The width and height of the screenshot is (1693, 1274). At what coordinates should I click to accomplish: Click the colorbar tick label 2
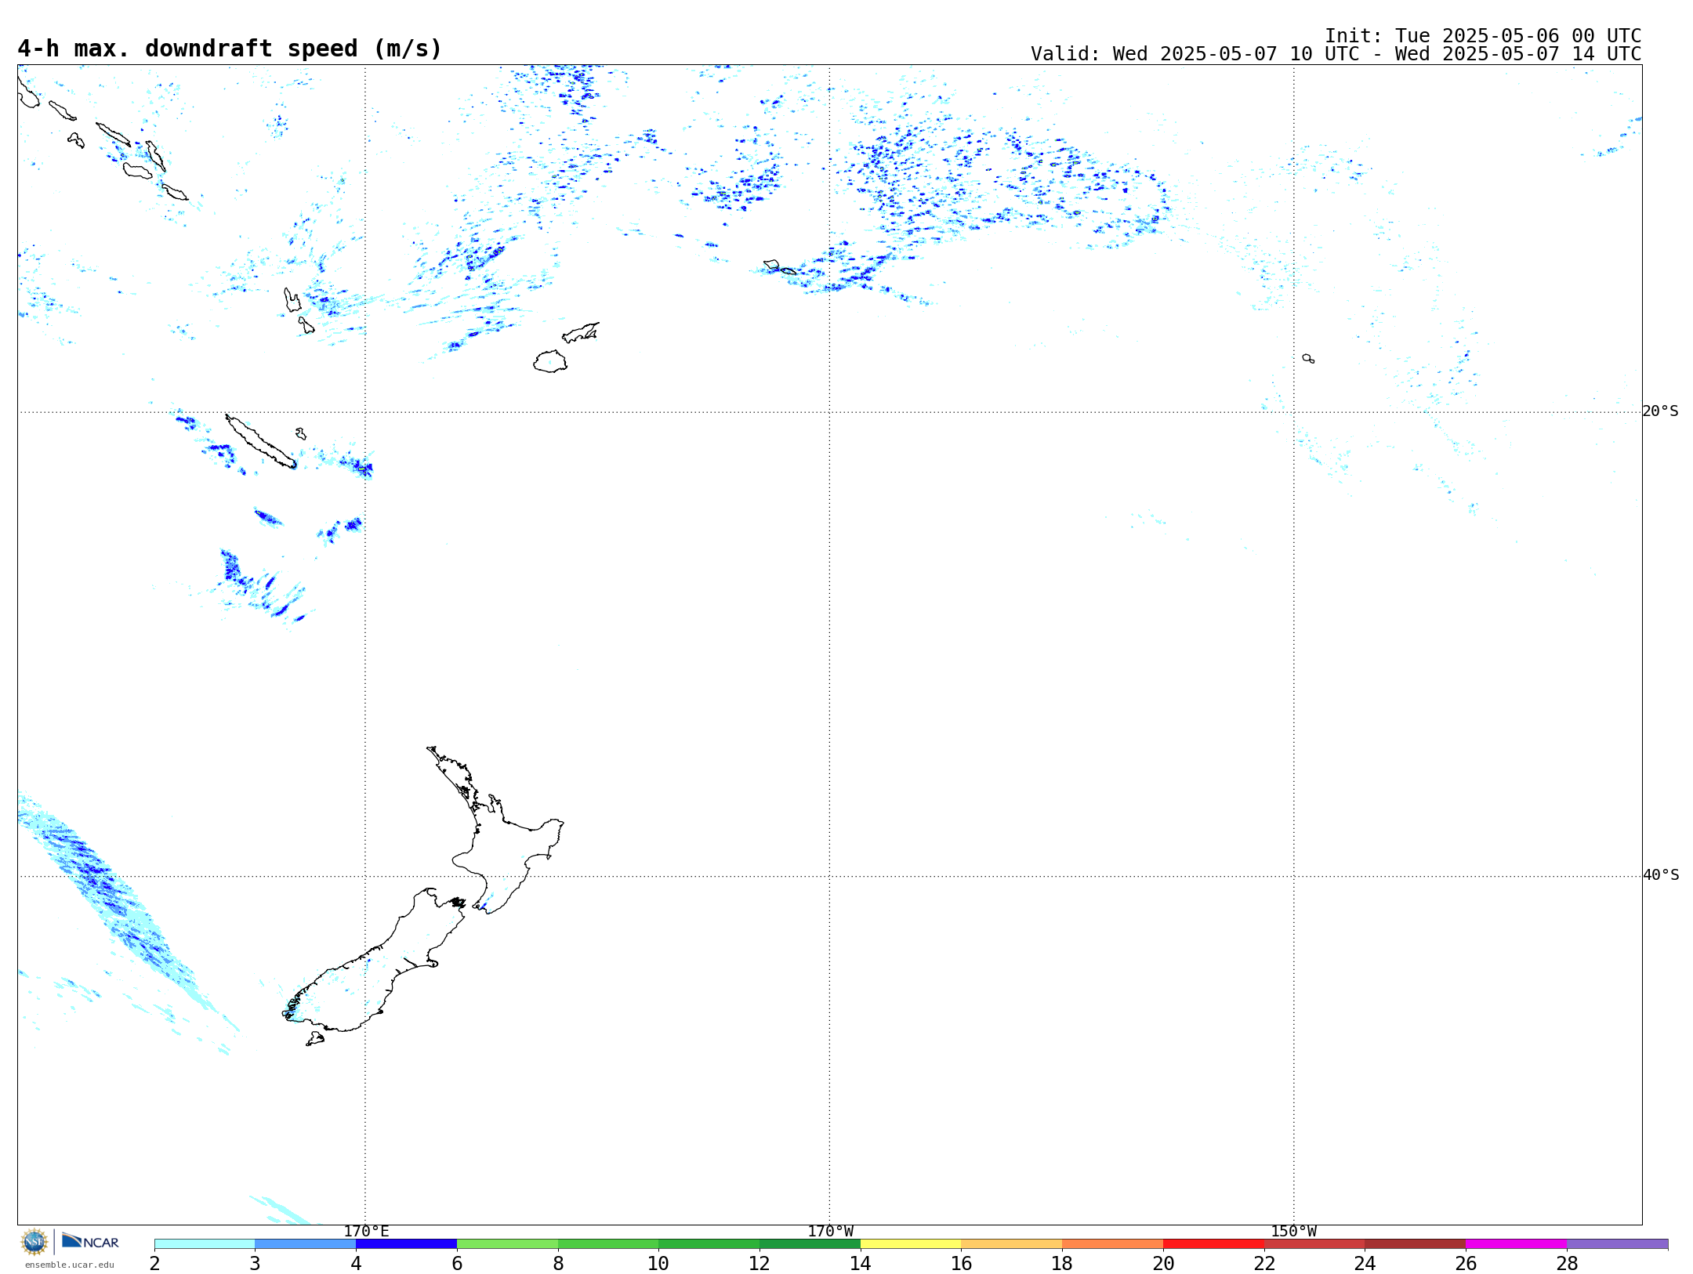[154, 1263]
